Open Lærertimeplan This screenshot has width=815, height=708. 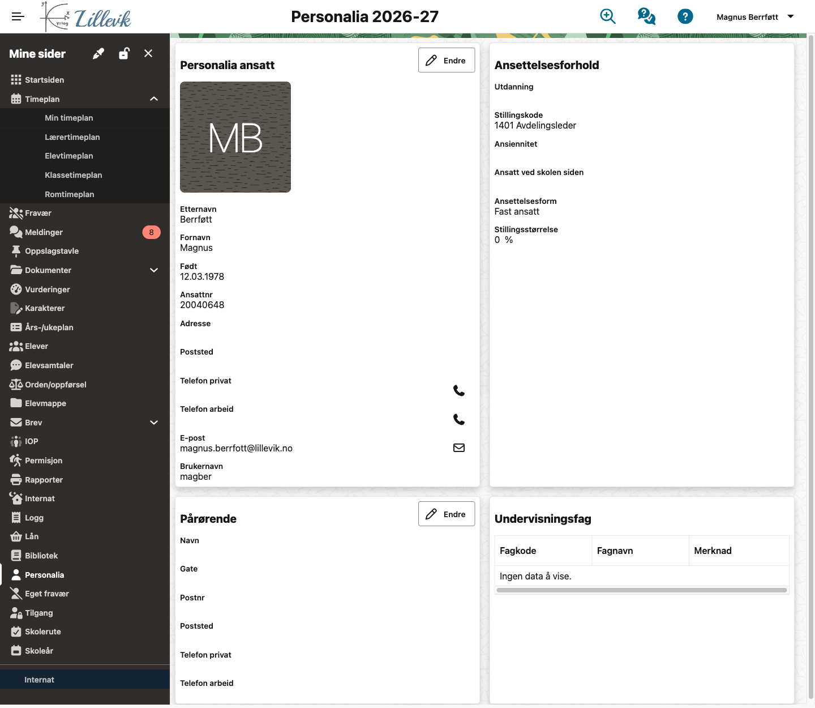point(85,137)
